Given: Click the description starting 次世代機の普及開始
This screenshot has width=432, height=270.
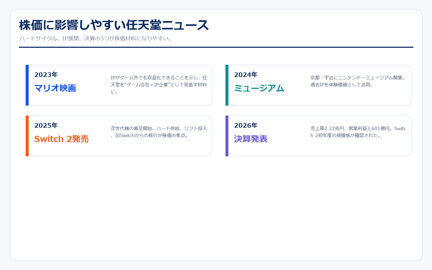Looking at the screenshot, I should pyautogui.click(x=159, y=132).
